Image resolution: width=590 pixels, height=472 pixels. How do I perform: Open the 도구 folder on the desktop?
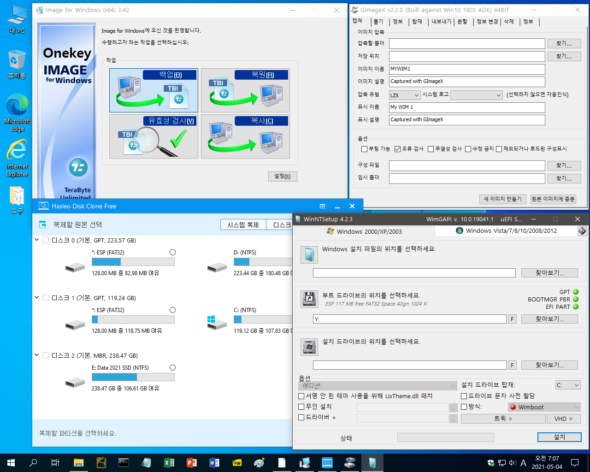click(x=17, y=201)
